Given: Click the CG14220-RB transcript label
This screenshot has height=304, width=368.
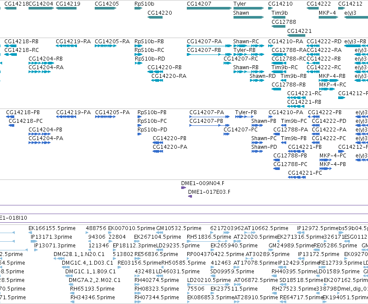Looking at the screenshot, I should [x=164, y=67].
